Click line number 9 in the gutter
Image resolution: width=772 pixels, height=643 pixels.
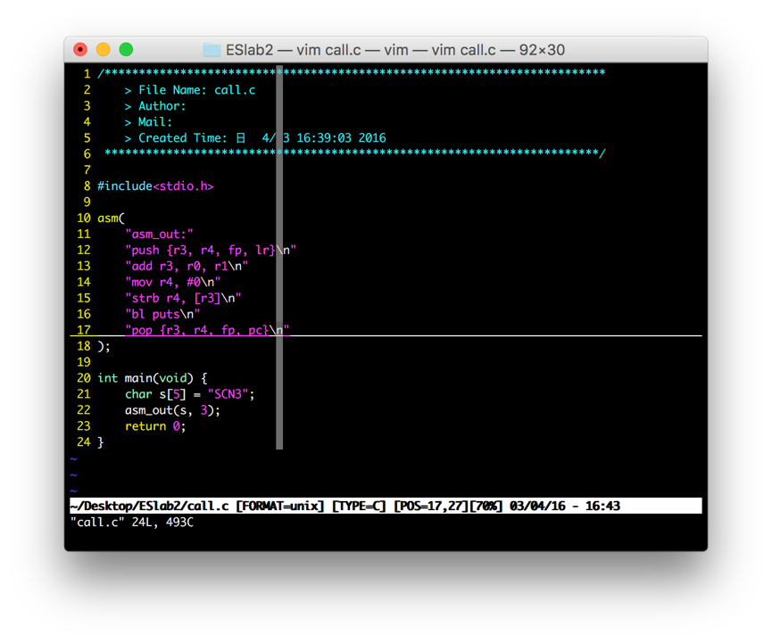pyautogui.click(x=87, y=202)
